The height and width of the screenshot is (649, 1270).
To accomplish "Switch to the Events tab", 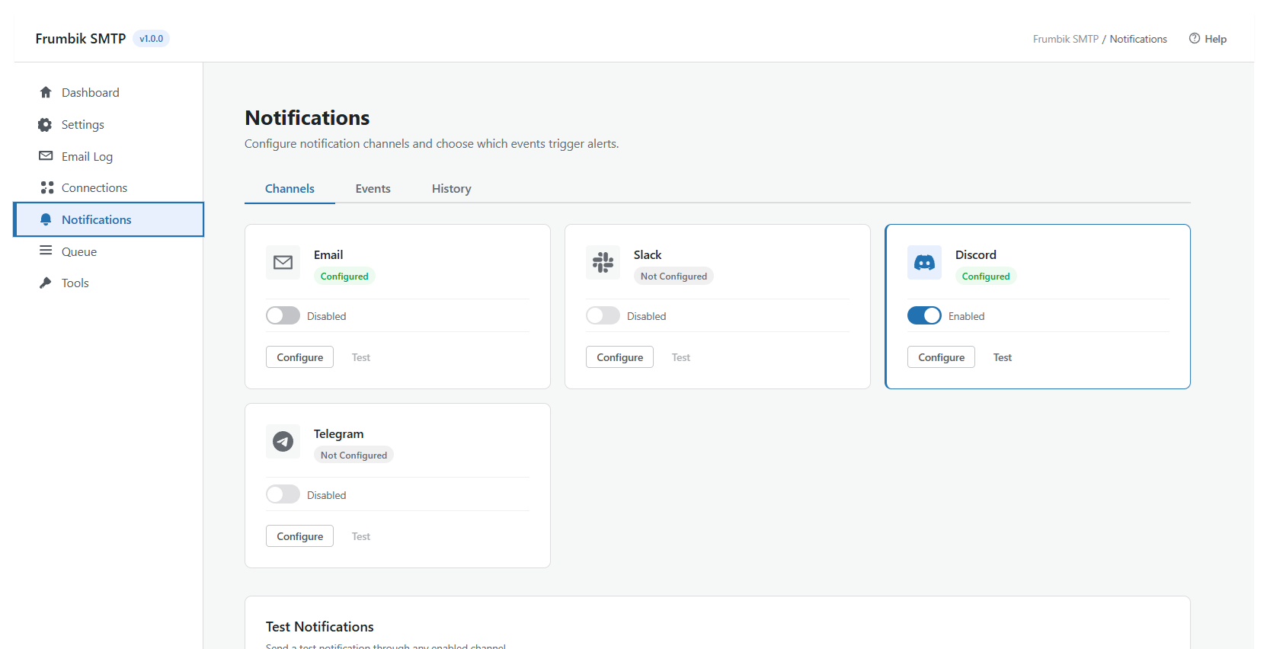I will (x=373, y=189).
